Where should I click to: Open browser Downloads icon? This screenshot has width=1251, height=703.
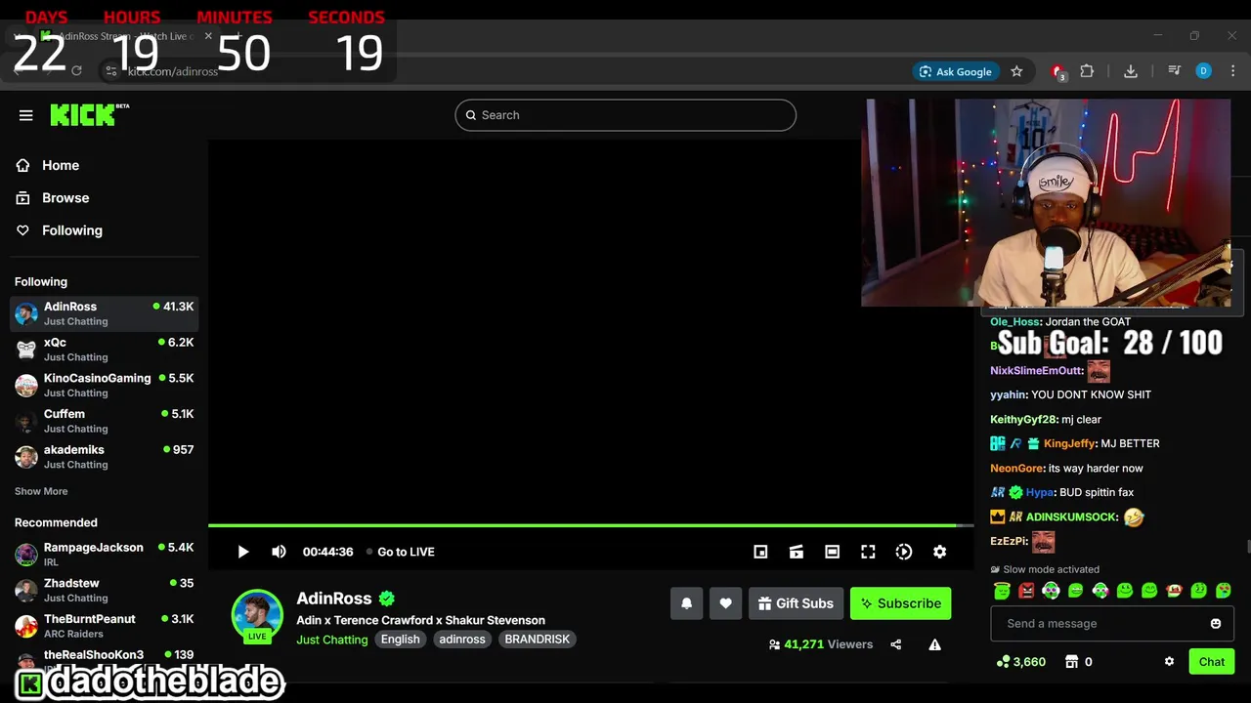click(x=1131, y=71)
